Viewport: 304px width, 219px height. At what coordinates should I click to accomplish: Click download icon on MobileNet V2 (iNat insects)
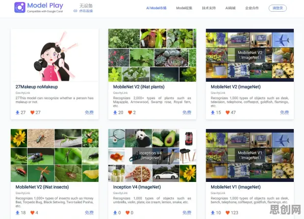click(x=17, y=212)
